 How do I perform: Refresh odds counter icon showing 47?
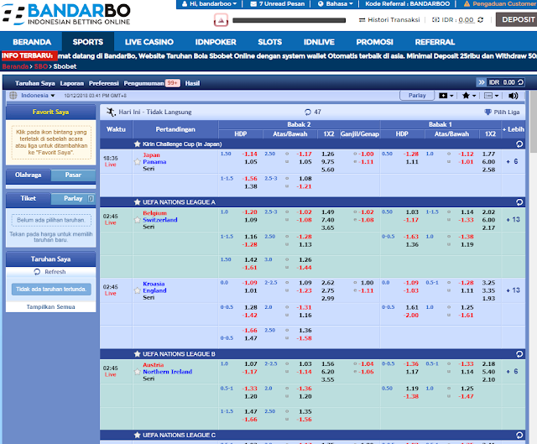[308, 112]
